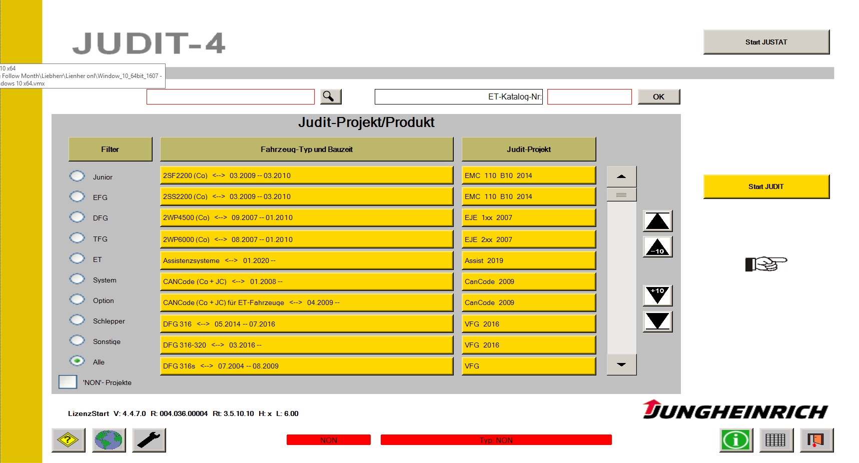This screenshot has height=463, width=859.
Task: Click the green info icon
Action: [736, 440]
